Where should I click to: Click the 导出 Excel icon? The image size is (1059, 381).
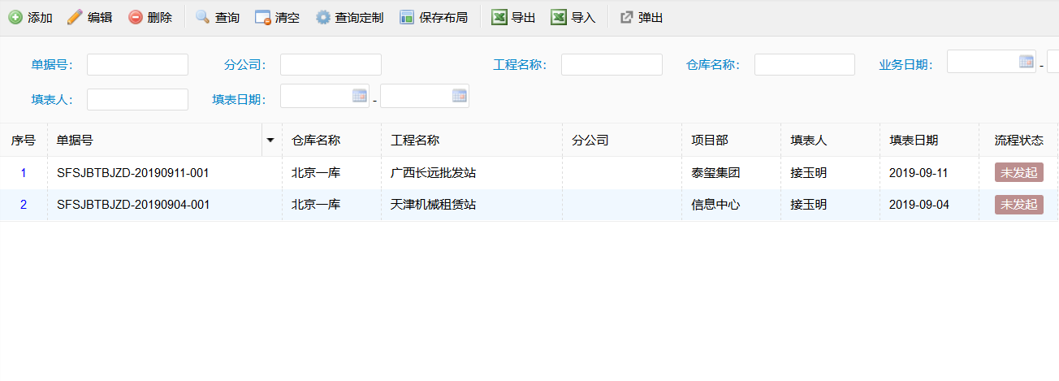[x=499, y=17]
